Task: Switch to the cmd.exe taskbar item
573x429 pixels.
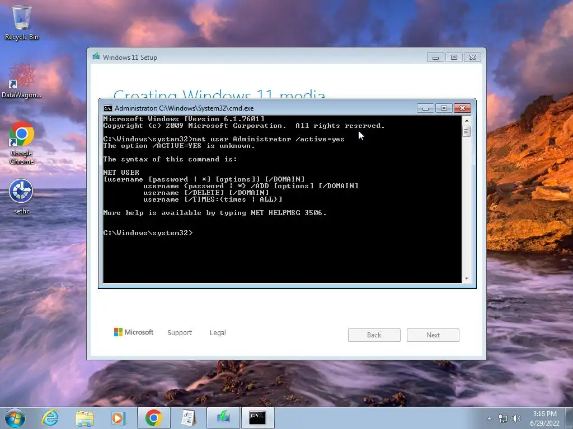Action: click(257, 418)
